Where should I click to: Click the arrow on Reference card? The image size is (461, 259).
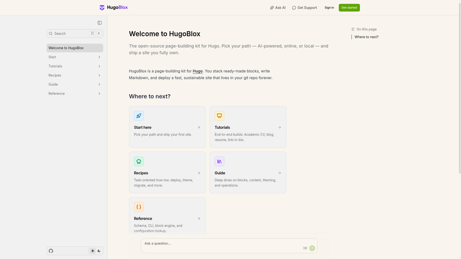click(x=199, y=219)
